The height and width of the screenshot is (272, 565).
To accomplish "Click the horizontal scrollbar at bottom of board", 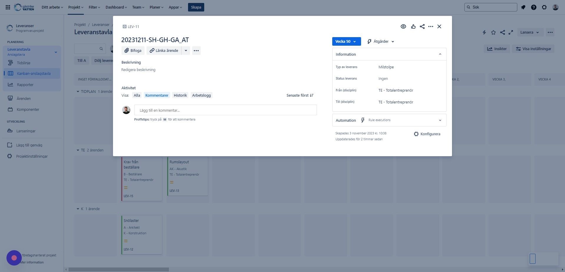I will pos(119,269).
